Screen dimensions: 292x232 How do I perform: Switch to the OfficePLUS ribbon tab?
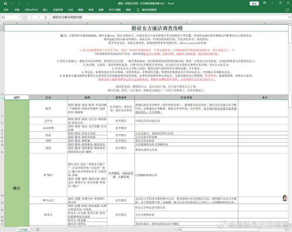[31, 10]
